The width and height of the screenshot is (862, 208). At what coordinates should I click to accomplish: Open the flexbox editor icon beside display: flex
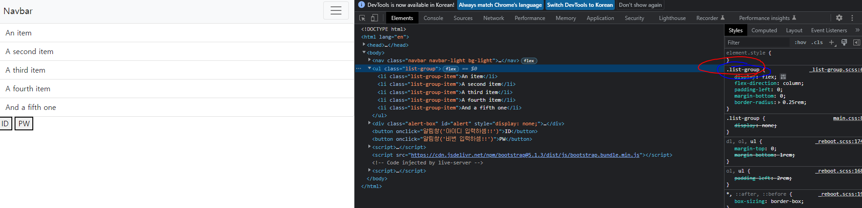pos(783,77)
